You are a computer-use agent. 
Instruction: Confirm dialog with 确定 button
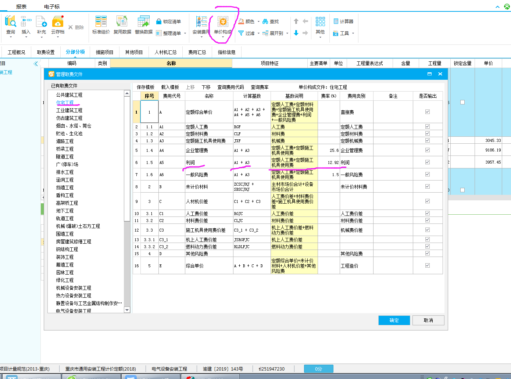(x=394, y=320)
